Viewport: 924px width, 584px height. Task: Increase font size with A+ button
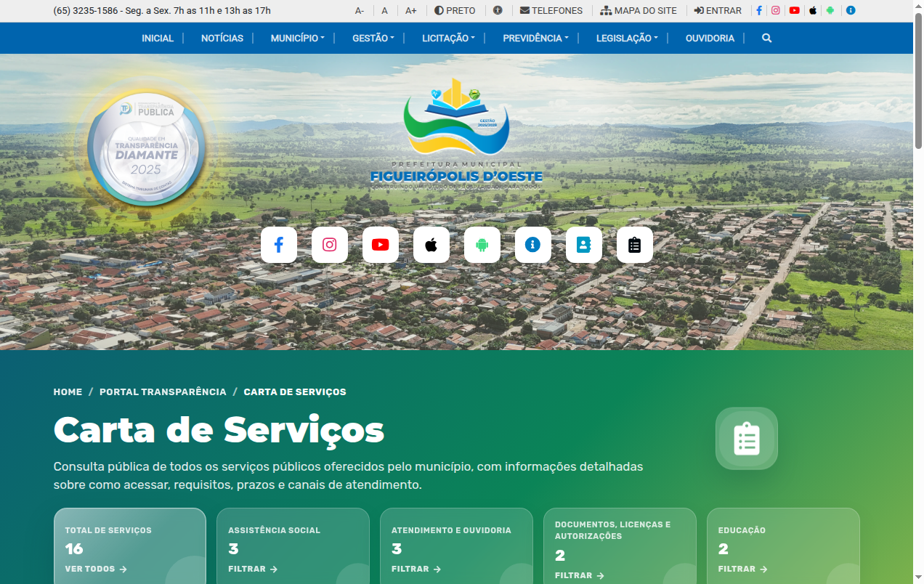pyautogui.click(x=411, y=11)
